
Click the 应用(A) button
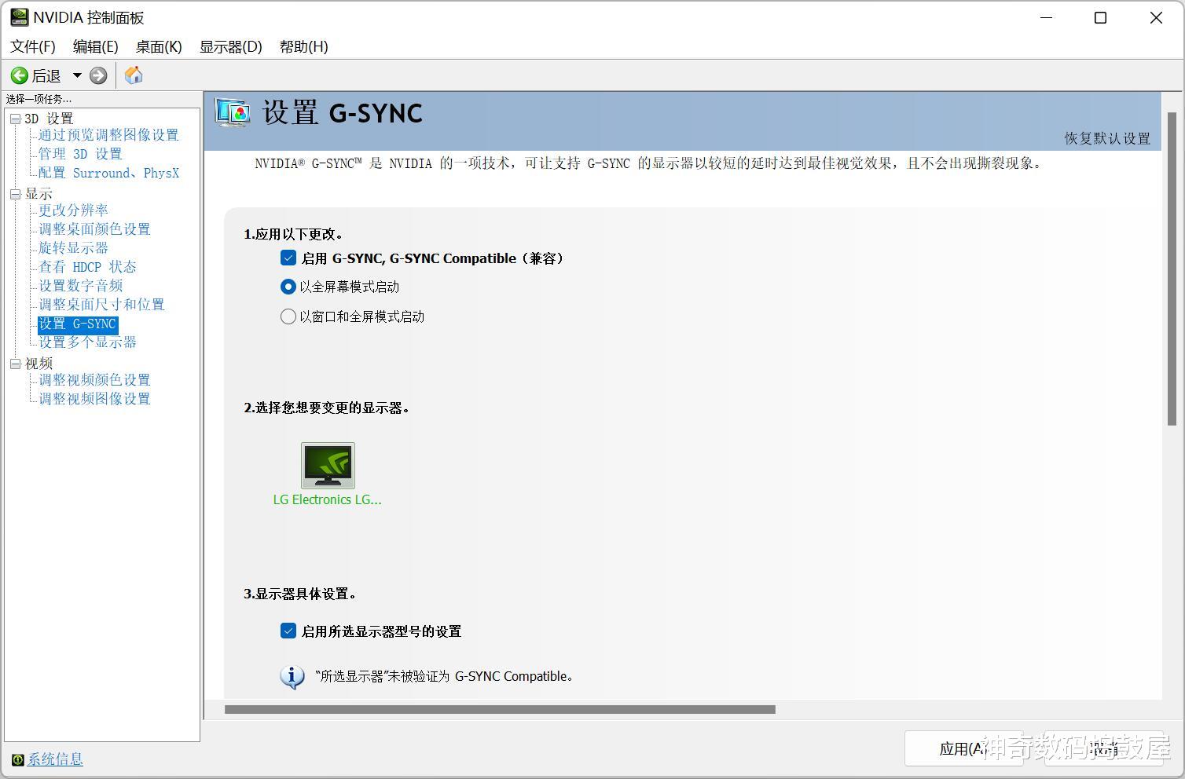tap(963, 748)
